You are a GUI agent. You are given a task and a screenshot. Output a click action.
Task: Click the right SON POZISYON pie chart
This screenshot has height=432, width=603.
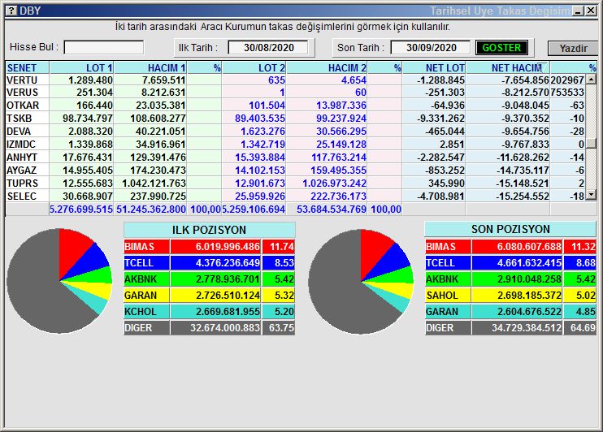361,282
